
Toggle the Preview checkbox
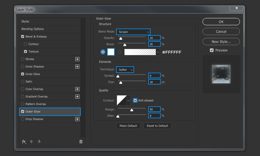point(212,50)
